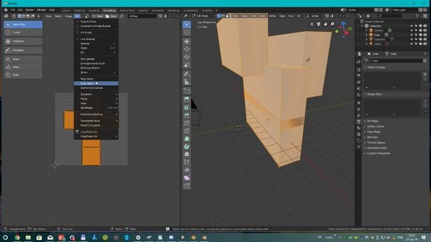Open Proportional Editing submenu
The image size is (431, 242).
pyautogui.click(x=96, y=114)
